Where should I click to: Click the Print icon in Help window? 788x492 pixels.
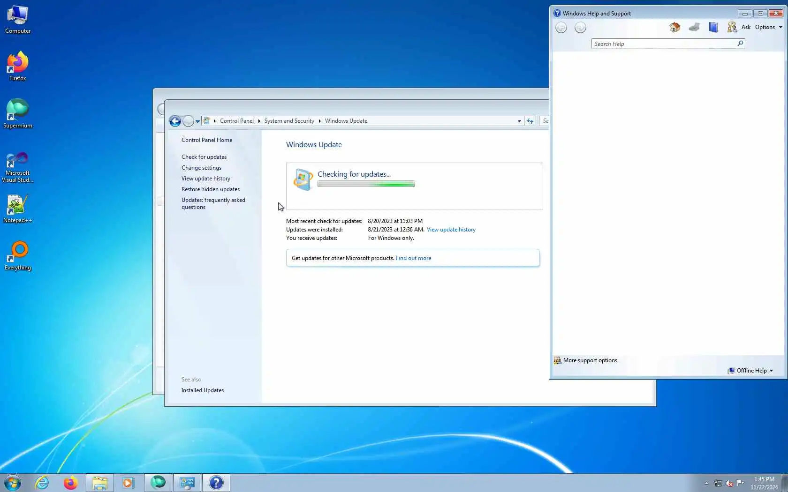(x=694, y=27)
